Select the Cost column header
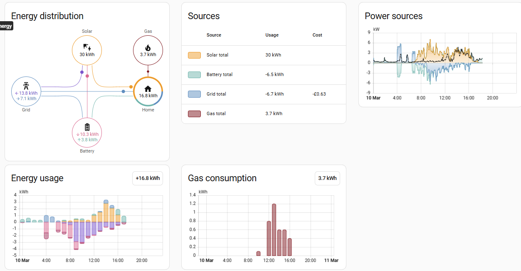The image size is (521, 271). coord(317,35)
